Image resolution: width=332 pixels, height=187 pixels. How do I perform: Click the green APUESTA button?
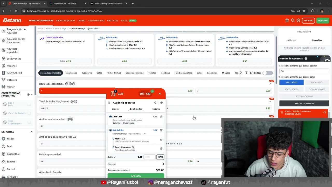(136, 176)
